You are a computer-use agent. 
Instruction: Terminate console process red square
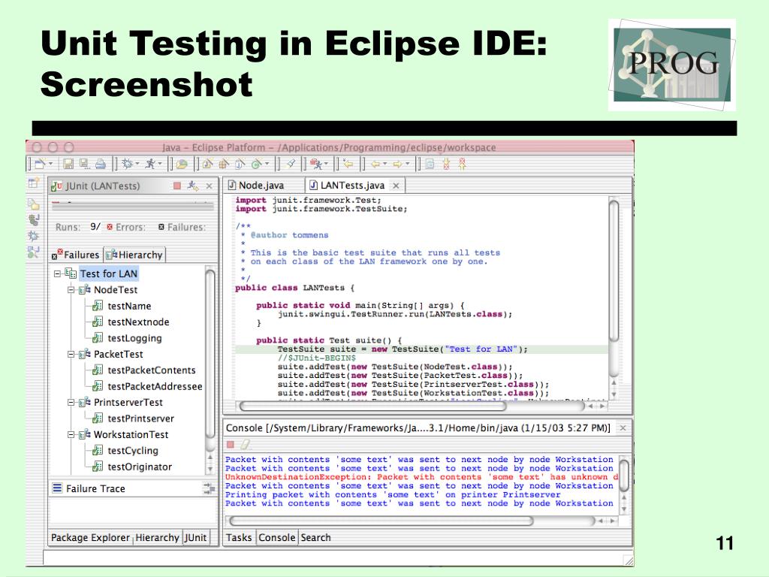(231, 445)
